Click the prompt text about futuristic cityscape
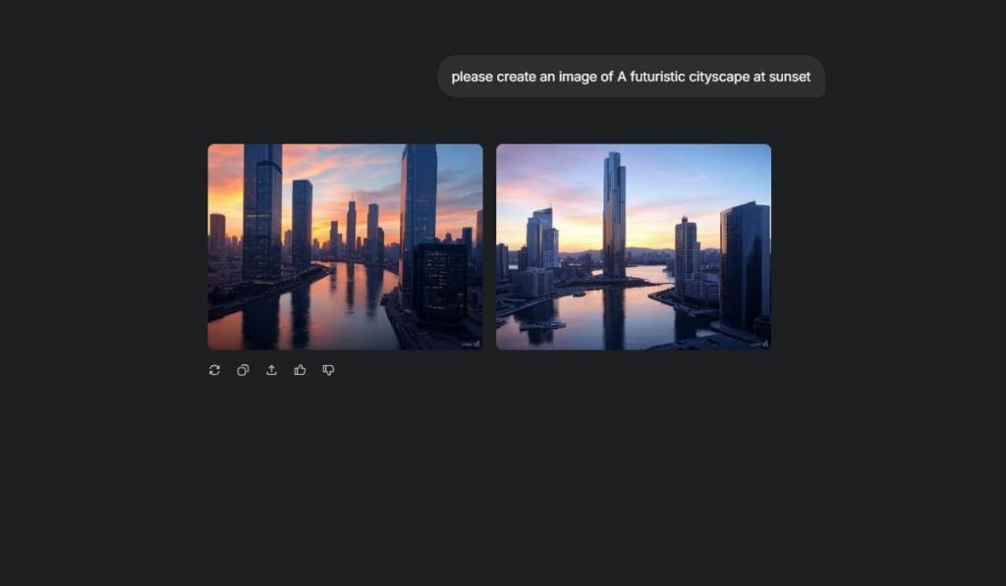Viewport: 1006px width, 586px height. pyautogui.click(x=631, y=77)
